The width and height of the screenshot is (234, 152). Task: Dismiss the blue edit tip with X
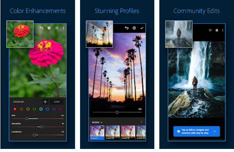[x=215, y=131]
